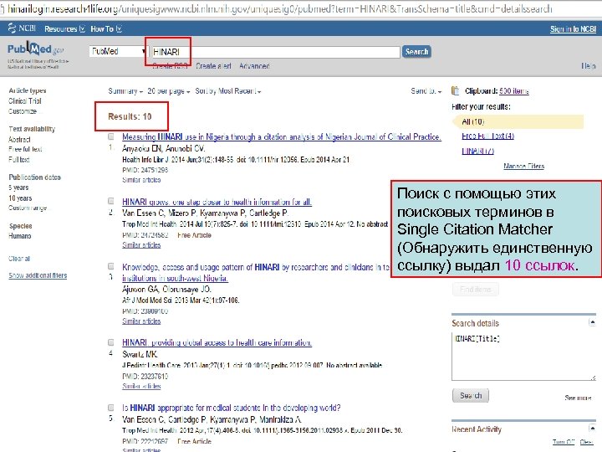
Task: Open the 500 items clipboard link
Action: 514,91
